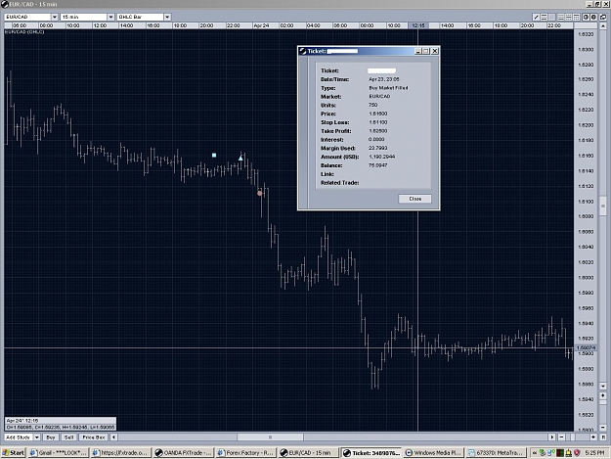The height and width of the screenshot is (459, 611).
Task: Click the Stop Loss value in ticket
Action: 378,122
